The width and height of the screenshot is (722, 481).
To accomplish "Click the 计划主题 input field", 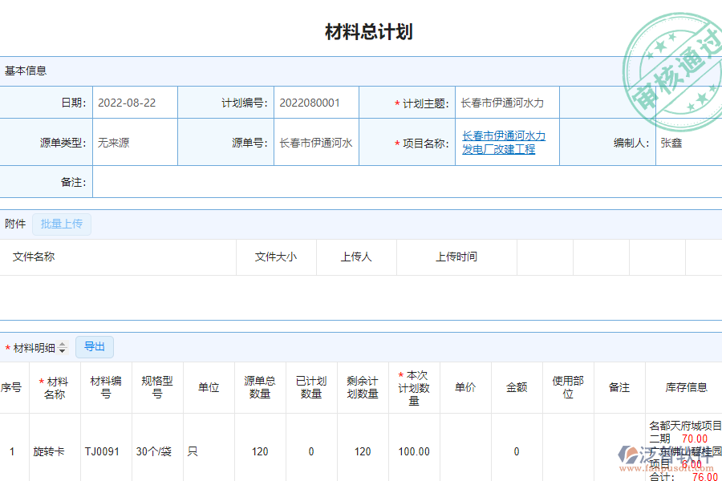I will point(506,103).
